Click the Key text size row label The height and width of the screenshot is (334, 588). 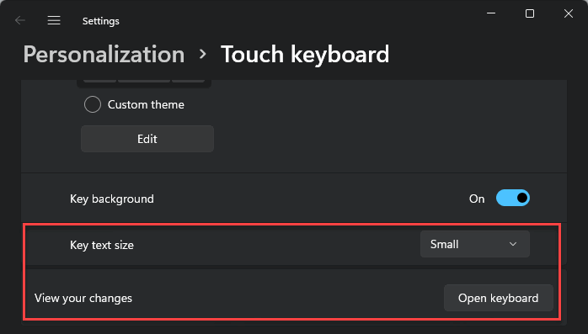coord(102,245)
